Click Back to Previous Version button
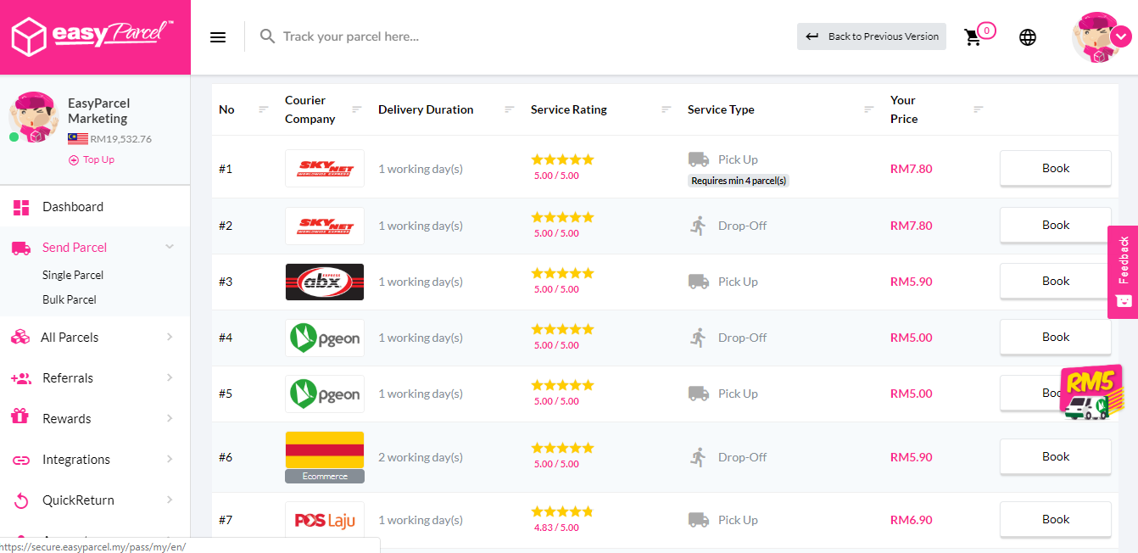The image size is (1138, 553). (872, 36)
